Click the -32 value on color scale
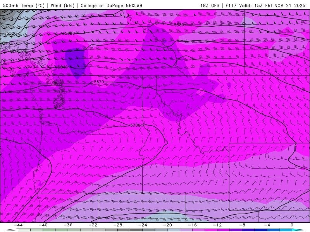 point(93,225)
